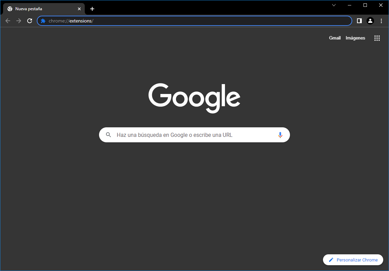
Task: Minimize the Chrome window
Action: [350, 5]
